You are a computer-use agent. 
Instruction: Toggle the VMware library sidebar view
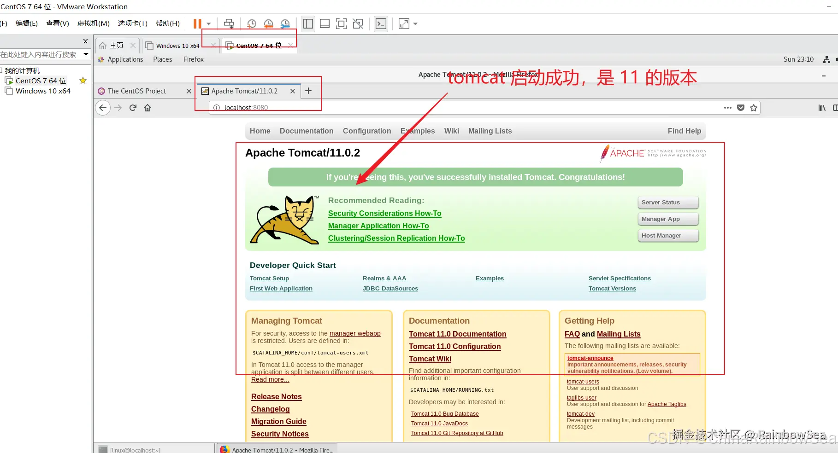(308, 24)
